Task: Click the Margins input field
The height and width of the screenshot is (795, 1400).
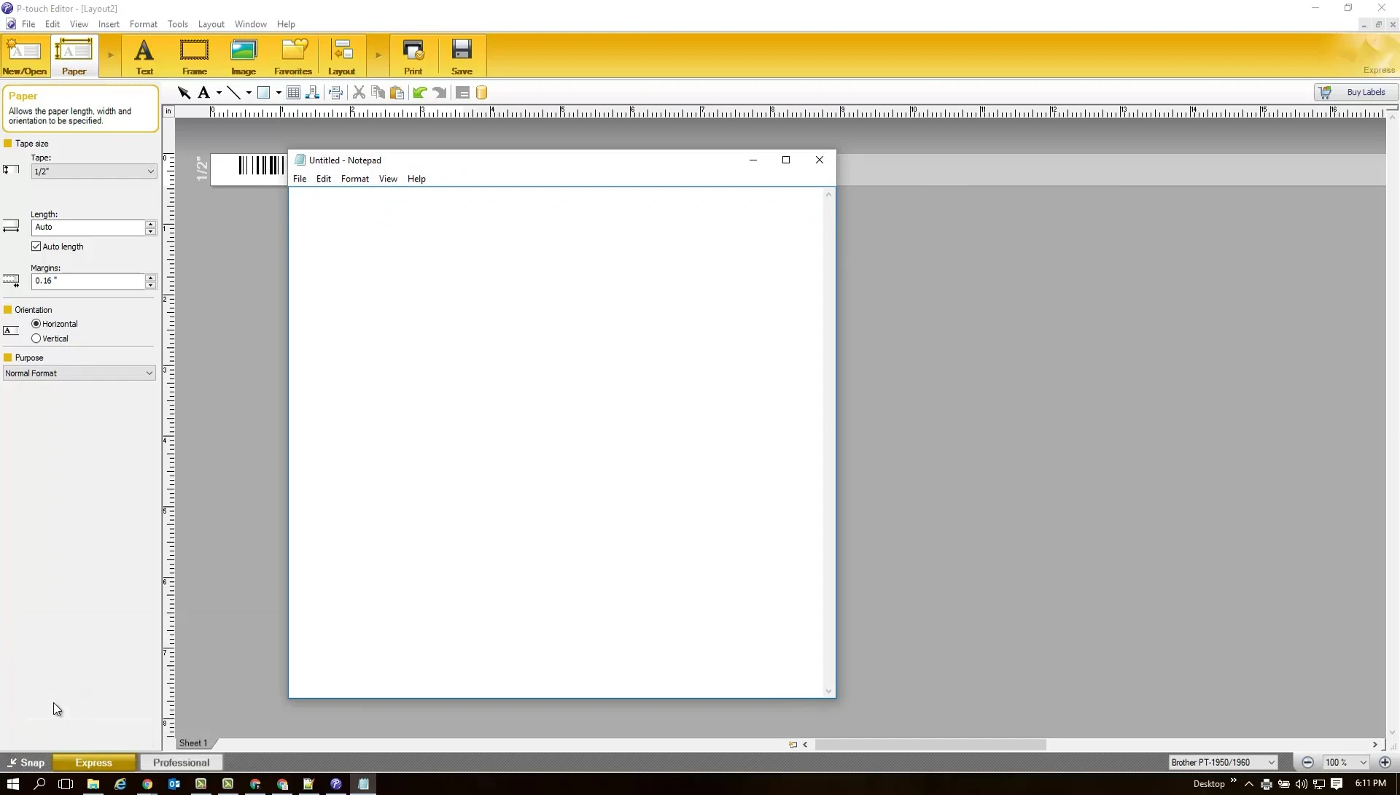Action: click(x=88, y=281)
